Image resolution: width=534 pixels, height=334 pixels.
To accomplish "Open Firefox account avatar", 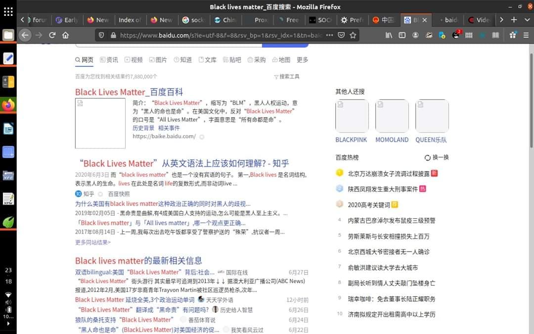I will pos(415,35).
